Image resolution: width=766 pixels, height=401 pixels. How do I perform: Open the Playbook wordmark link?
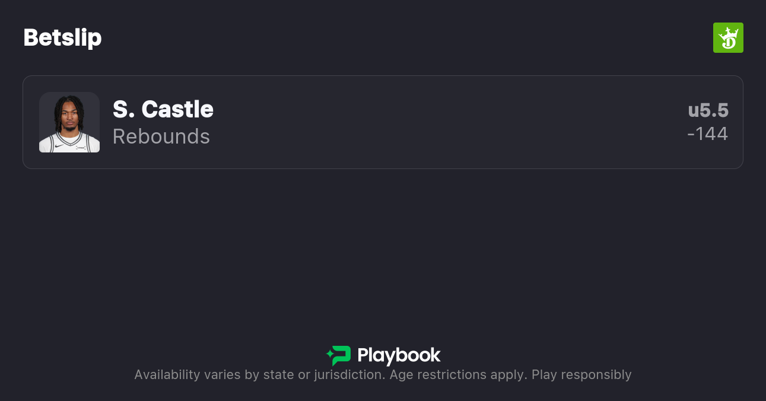pos(399,355)
